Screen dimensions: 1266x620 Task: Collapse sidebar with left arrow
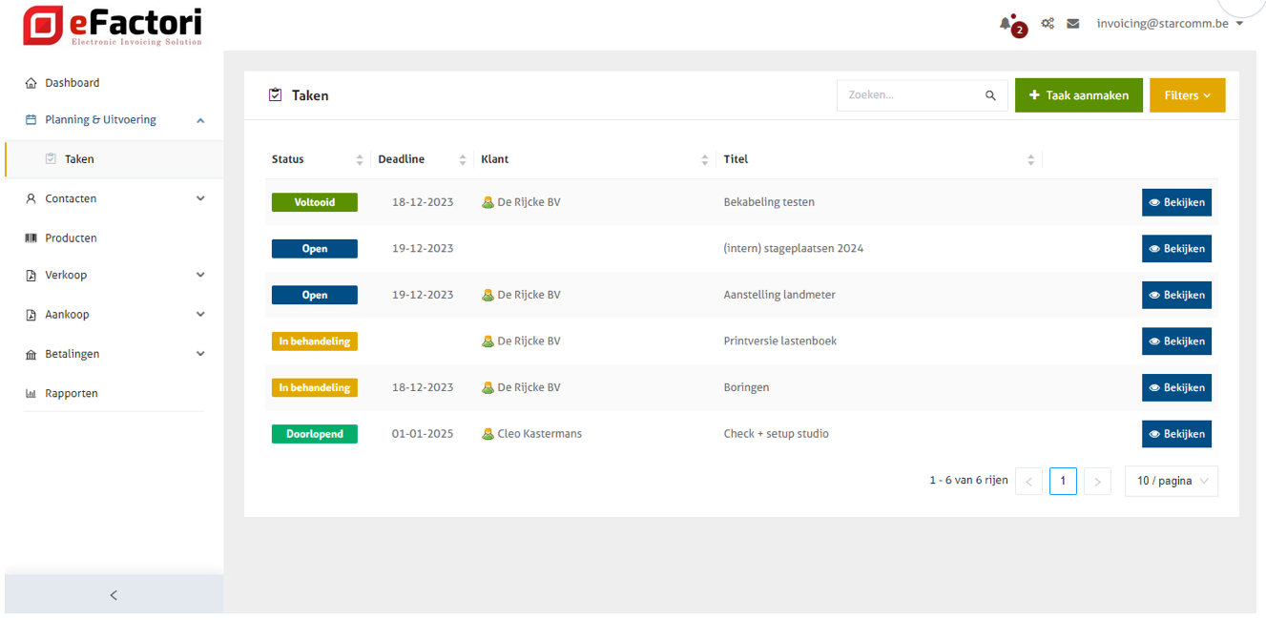tap(114, 595)
